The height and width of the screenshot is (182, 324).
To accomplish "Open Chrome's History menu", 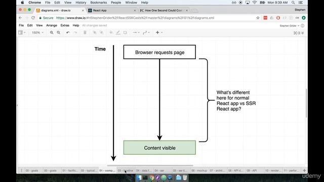I will [x=81, y=3].
